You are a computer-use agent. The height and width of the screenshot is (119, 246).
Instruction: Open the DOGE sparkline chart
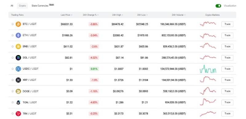[208, 91]
